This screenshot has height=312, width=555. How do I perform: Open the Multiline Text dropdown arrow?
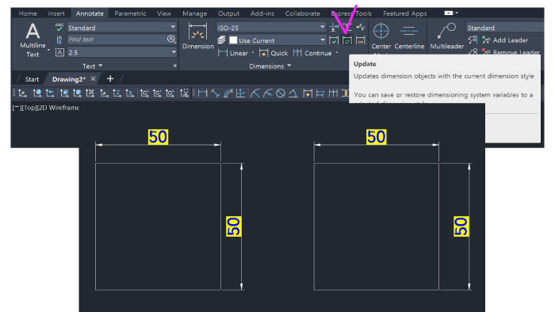[48, 50]
